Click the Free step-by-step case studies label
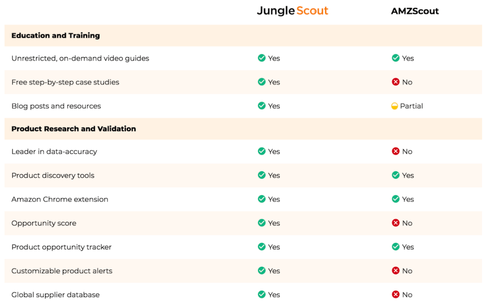Screen dimensions: 488x307 65,82
